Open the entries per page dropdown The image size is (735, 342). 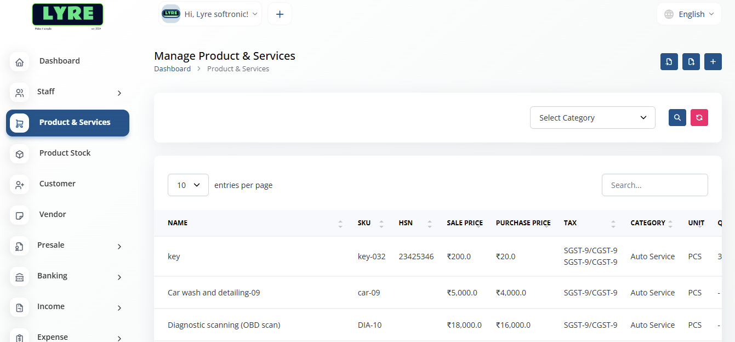(x=188, y=185)
